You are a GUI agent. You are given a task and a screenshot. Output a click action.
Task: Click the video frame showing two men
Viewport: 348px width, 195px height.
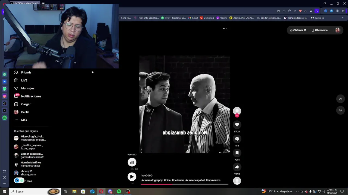pos(185,105)
